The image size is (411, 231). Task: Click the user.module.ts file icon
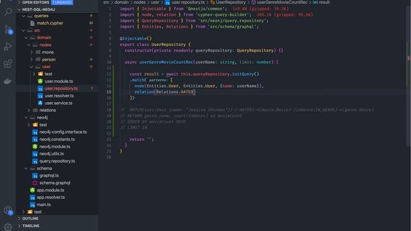[x=40, y=81]
